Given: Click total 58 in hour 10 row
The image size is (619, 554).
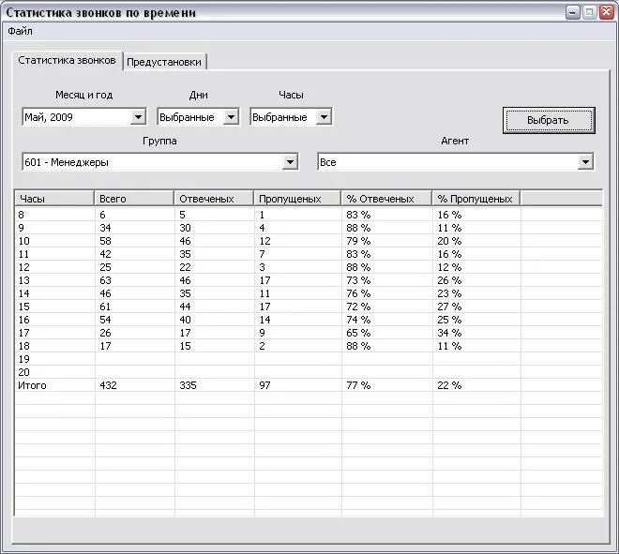Looking at the screenshot, I should click(x=105, y=241).
